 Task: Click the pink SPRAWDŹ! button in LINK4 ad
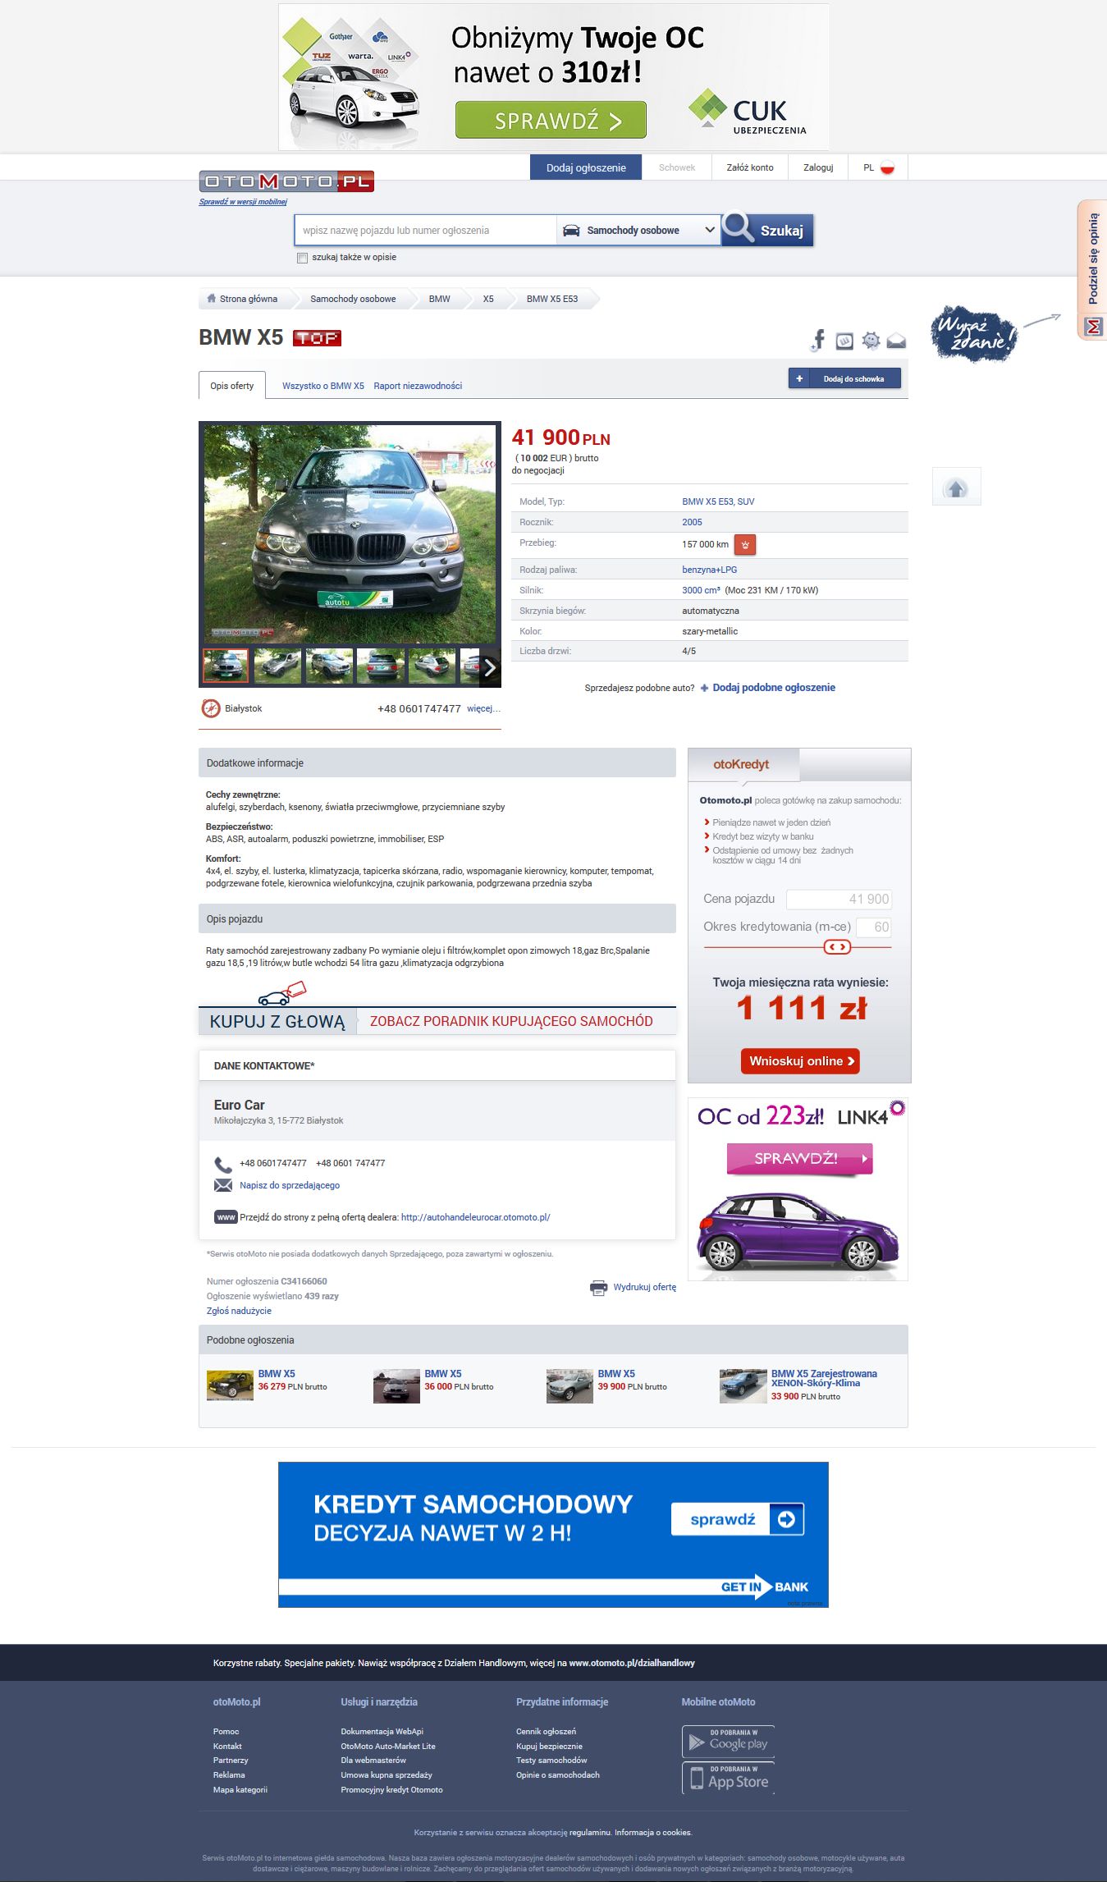(x=799, y=1159)
